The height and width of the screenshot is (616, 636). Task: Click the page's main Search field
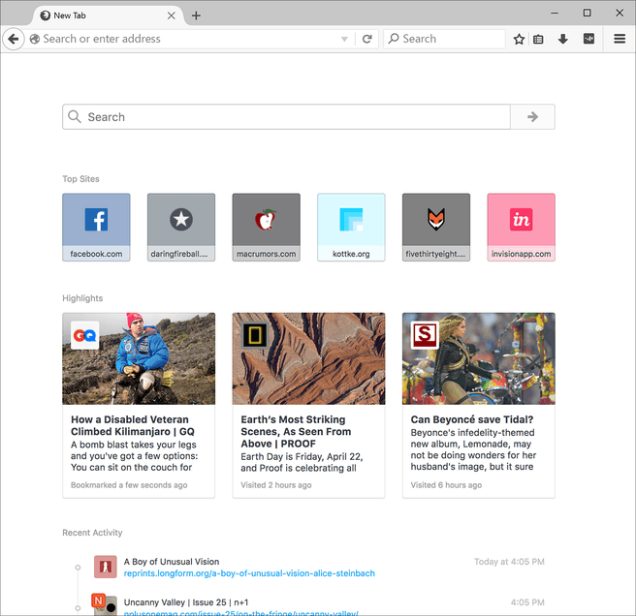(x=286, y=117)
